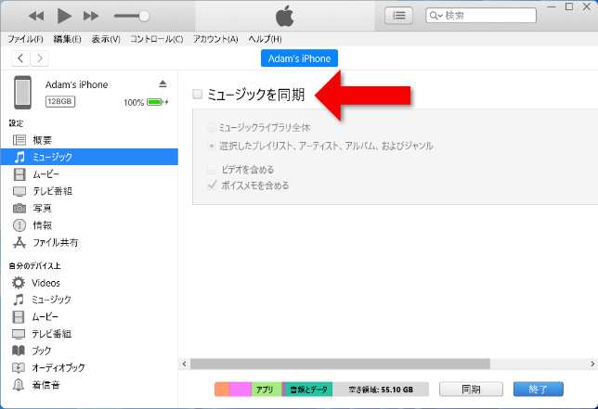Start playback with the play button

(x=64, y=16)
